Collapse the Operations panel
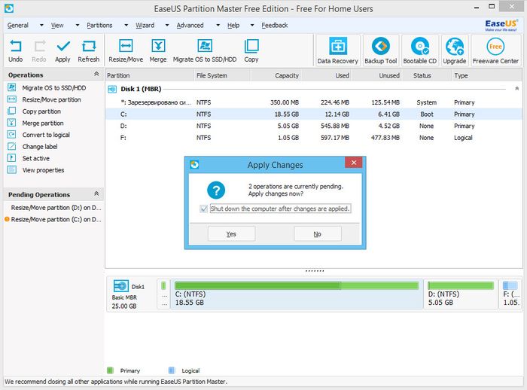 click(x=96, y=74)
